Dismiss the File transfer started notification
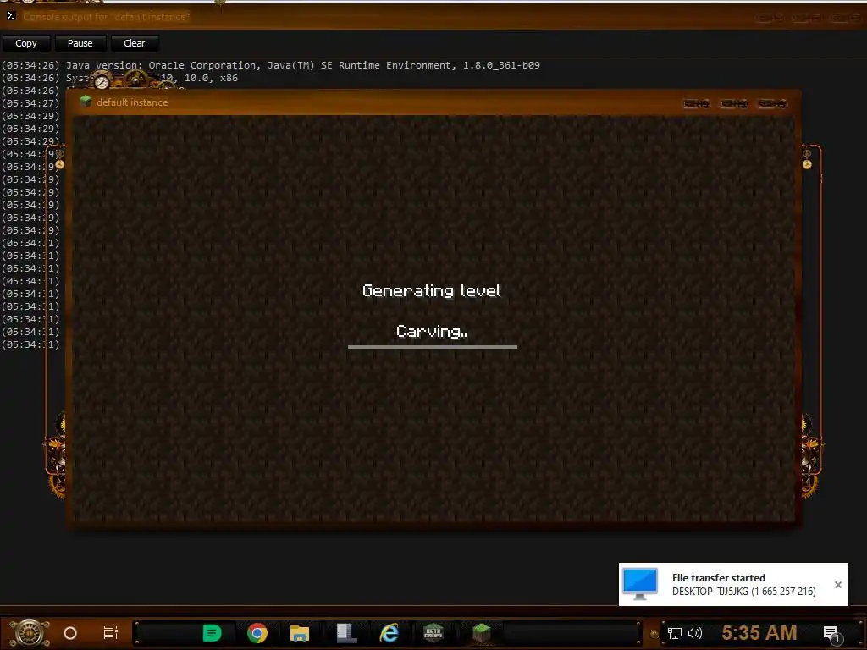The width and height of the screenshot is (867, 650). 837,585
